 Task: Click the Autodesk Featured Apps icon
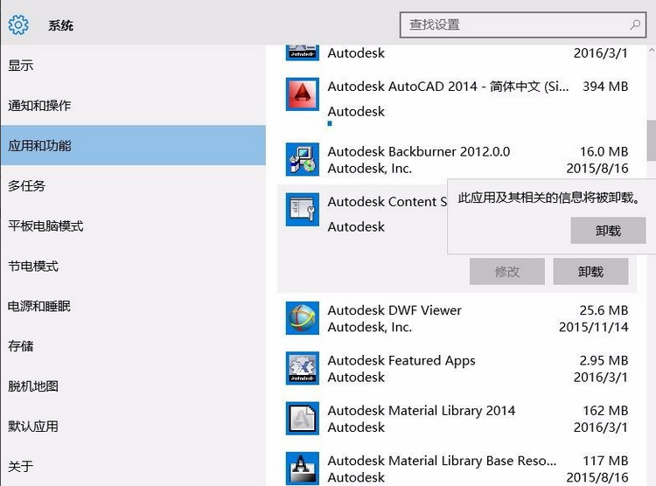pos(303,369)
